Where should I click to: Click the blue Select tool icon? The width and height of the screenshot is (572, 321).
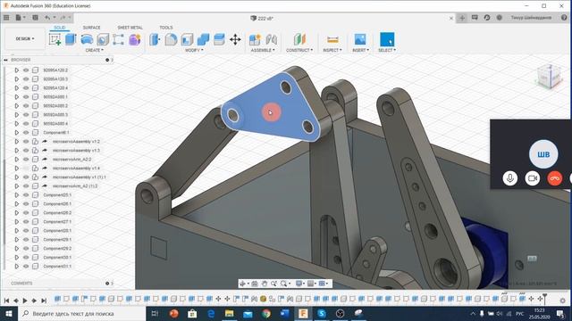(387, 39)
